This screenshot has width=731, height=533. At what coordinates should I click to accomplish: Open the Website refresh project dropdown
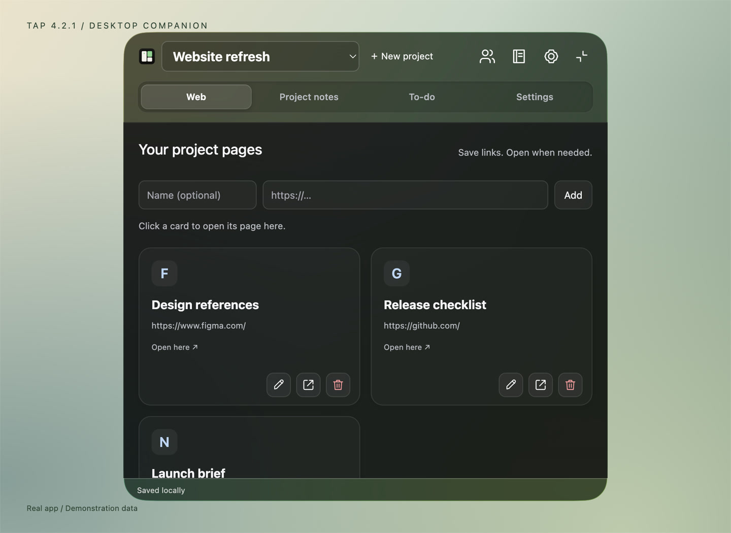(260, 56)
